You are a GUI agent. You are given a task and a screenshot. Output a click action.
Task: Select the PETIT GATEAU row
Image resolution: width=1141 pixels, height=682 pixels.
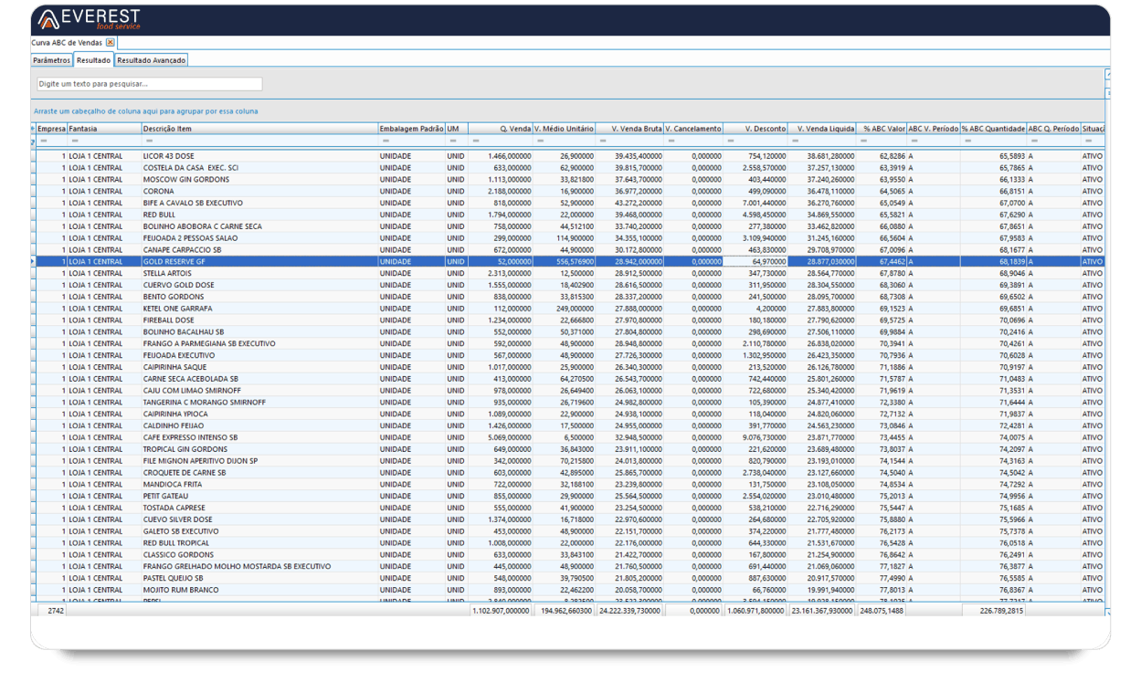[570, 497]
